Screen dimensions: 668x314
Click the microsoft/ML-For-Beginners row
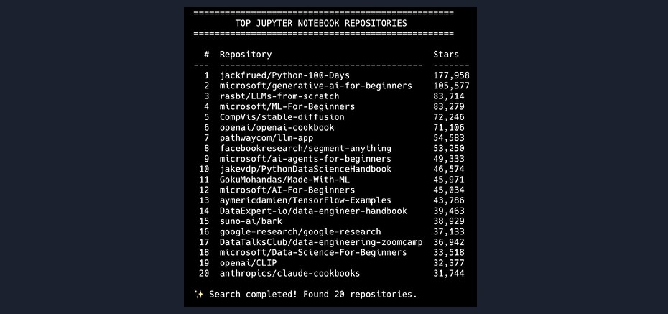(x=332, y=106)
